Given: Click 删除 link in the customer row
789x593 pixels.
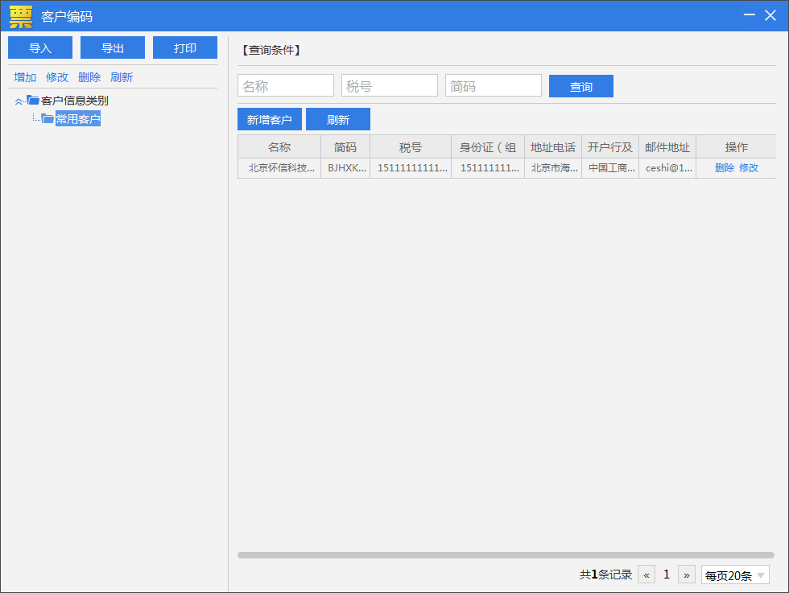Looking at the screenshot, I should click(725, 168).
